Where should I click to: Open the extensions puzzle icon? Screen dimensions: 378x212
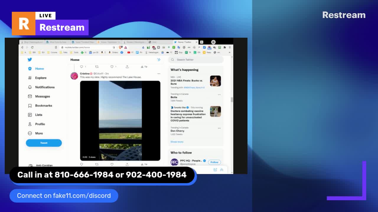point(224,47)
